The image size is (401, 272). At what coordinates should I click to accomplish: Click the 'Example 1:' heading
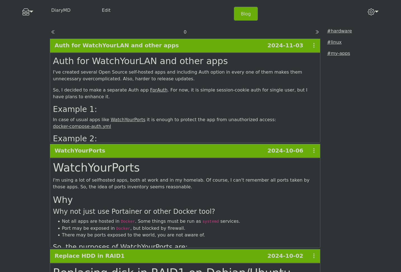click(75, 109)
